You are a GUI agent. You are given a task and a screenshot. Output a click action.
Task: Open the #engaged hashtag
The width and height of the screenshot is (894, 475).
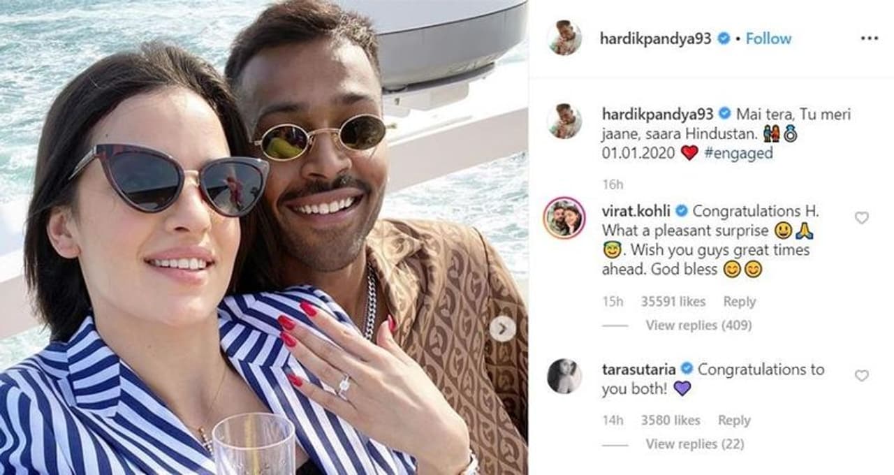click(738, 153)
